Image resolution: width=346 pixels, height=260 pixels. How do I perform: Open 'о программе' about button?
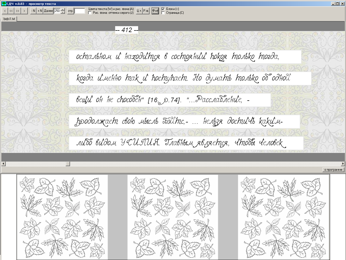[x=334, y=170]
